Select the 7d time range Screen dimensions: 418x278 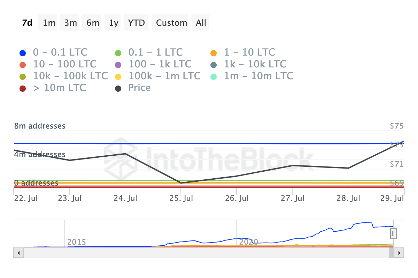[x=27, y=23]
